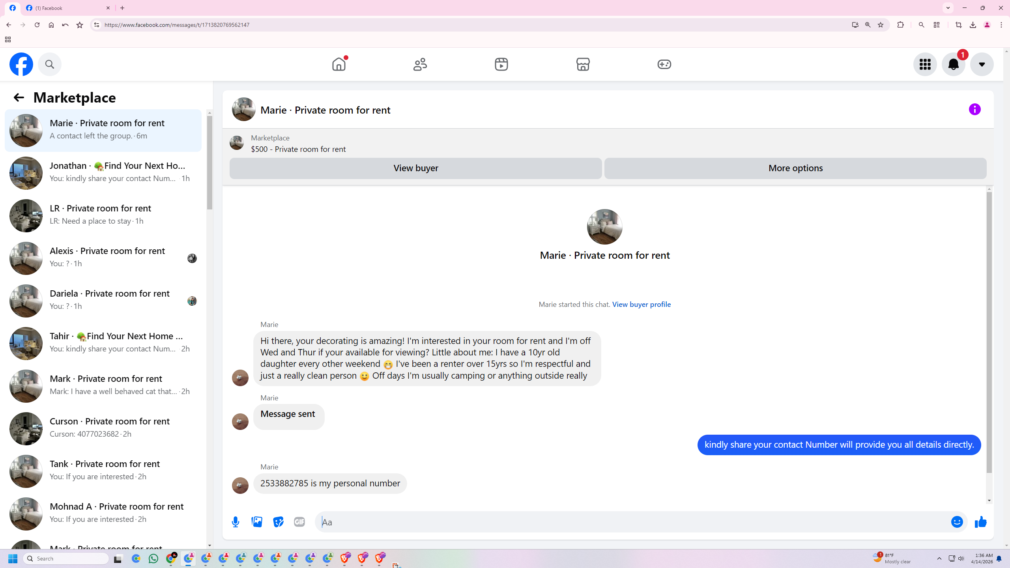
Task: Show hidden system tray icons
Action: point(939,559)
